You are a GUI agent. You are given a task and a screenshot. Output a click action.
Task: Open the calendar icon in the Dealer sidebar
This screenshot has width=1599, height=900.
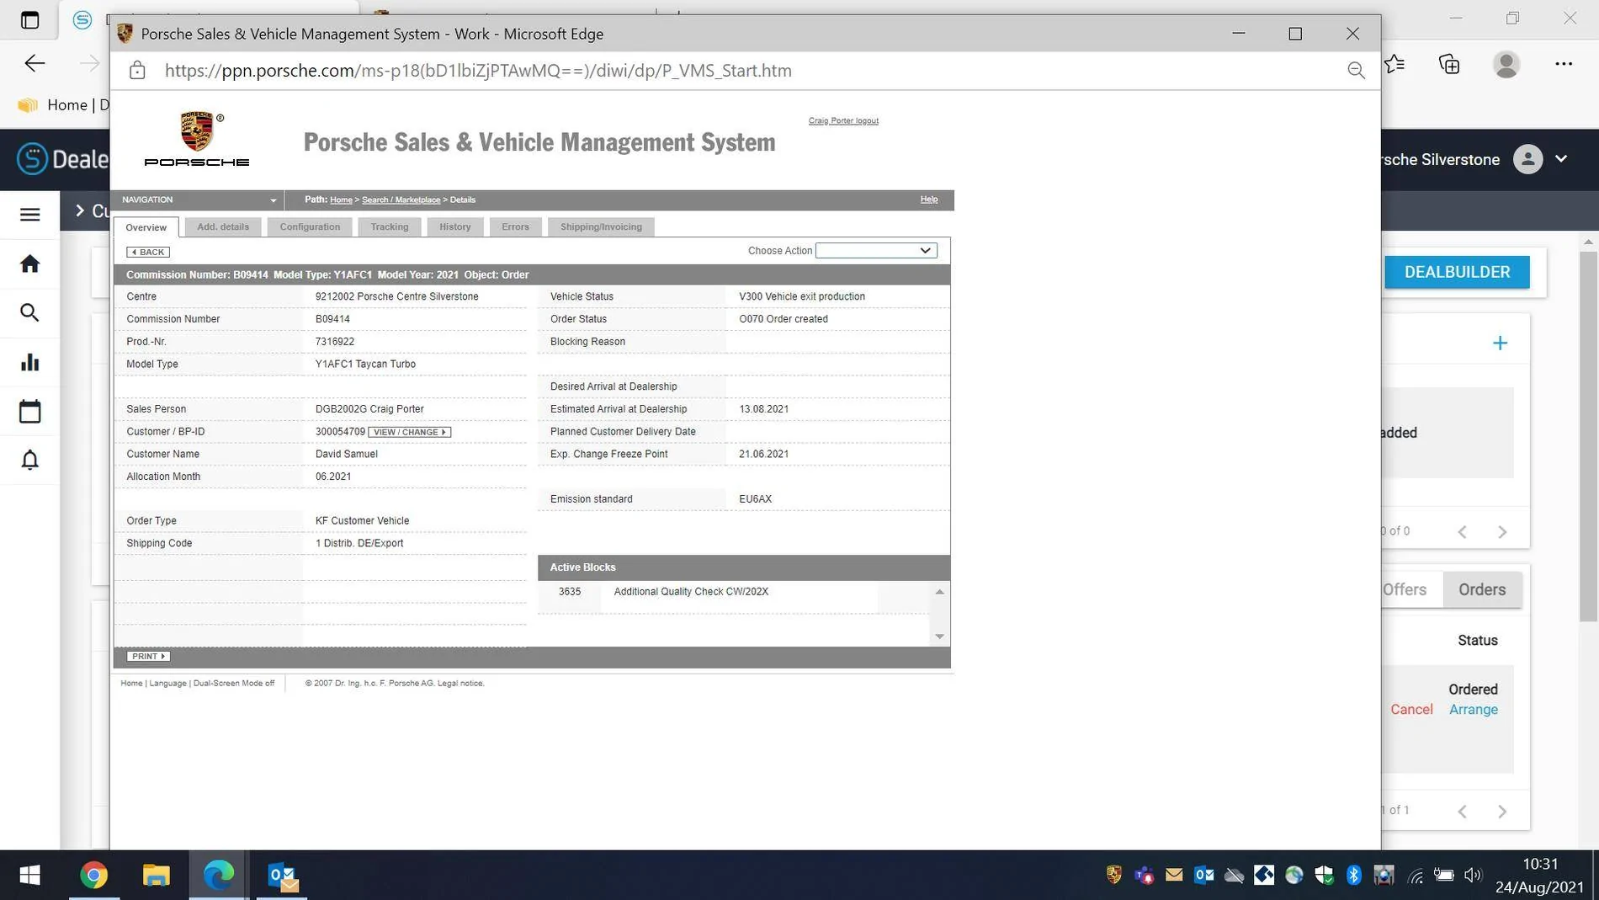pos(30,412)
